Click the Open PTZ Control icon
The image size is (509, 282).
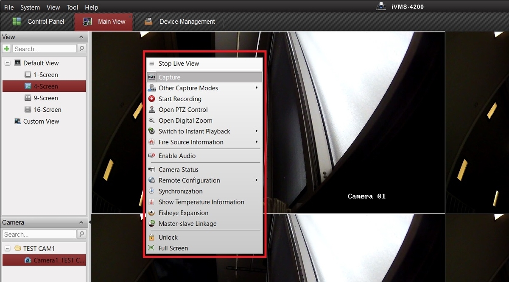(151, 110)
